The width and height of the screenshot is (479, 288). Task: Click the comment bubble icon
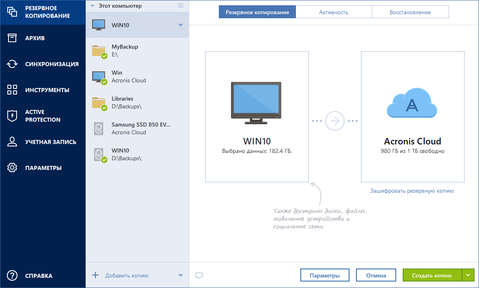[199, 275]
